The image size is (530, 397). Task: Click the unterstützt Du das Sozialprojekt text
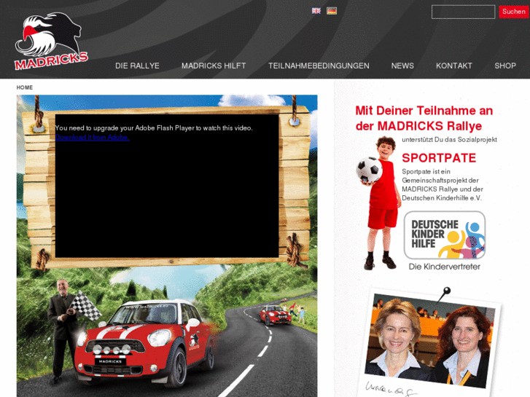coord(449,140)
